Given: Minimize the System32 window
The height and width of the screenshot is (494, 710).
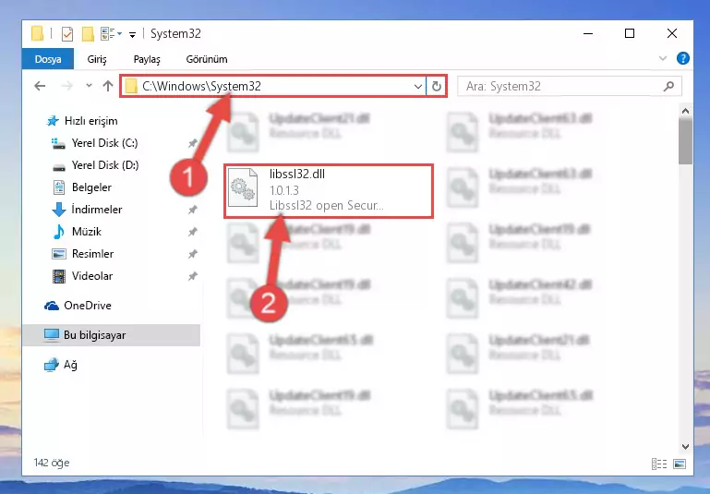Looking at the screenshot, I should [x=588, y=34].
